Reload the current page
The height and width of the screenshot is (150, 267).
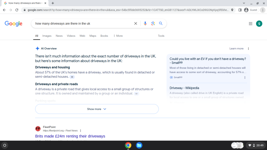point(17,10)
